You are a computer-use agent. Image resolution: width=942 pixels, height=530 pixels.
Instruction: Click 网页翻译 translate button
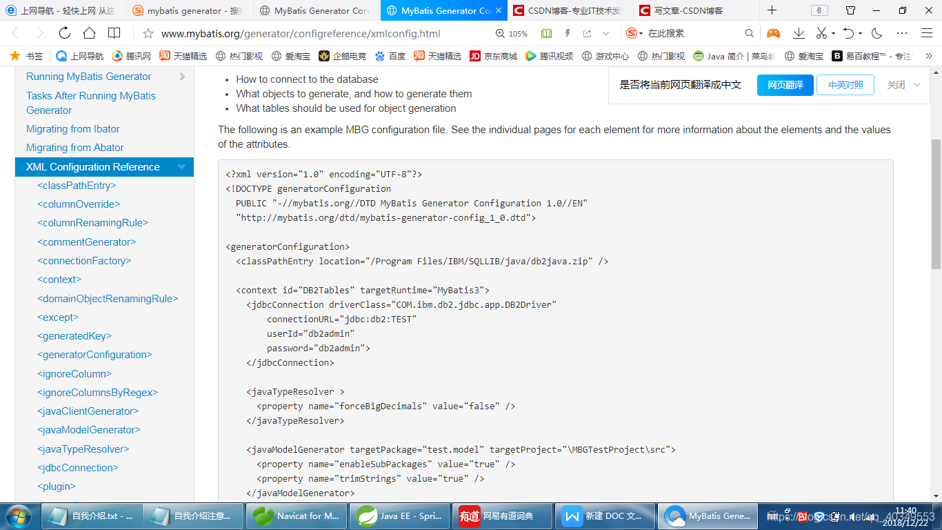[x=785, y=85]
